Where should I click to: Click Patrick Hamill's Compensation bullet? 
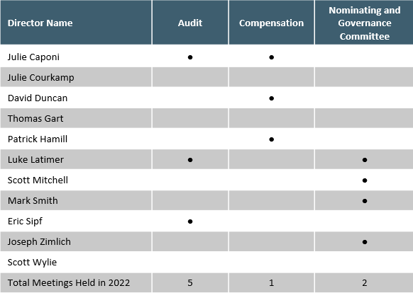point(272,139)
